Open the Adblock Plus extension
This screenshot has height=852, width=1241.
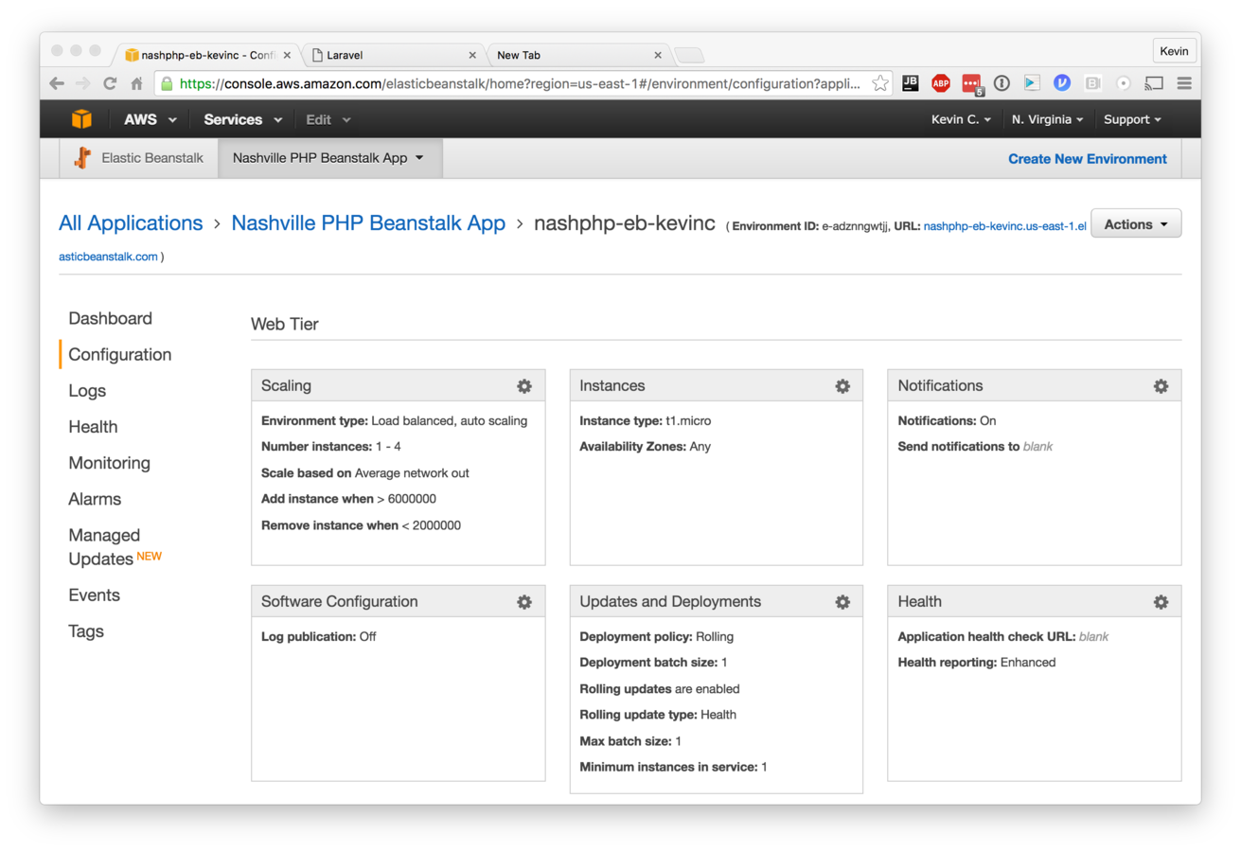[x=940, y=83]
